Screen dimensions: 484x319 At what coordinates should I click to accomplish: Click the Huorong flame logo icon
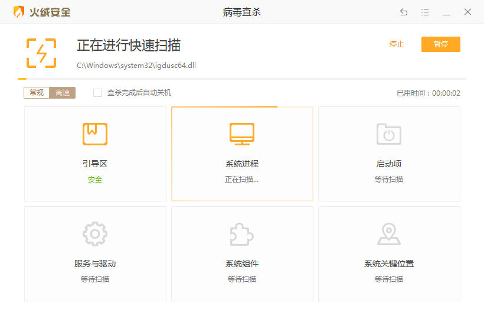19,12
